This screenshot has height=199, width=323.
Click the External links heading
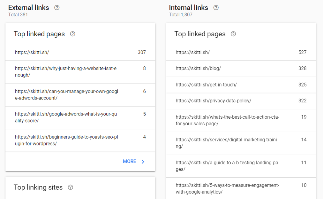coord(29,8)
